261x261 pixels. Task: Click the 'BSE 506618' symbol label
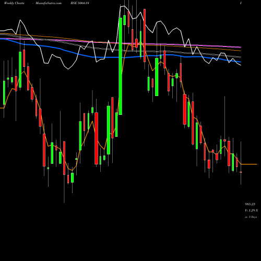pyautogui.click(x=80, y=3)
